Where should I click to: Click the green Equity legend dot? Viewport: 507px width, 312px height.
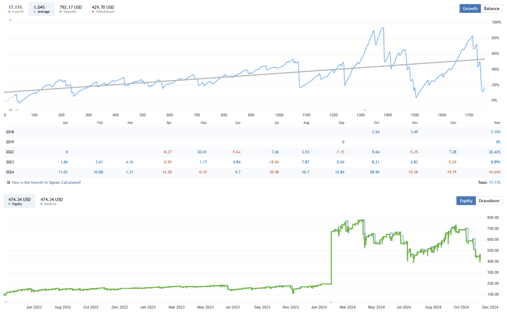pyautogui.click(x=9, y=204)
